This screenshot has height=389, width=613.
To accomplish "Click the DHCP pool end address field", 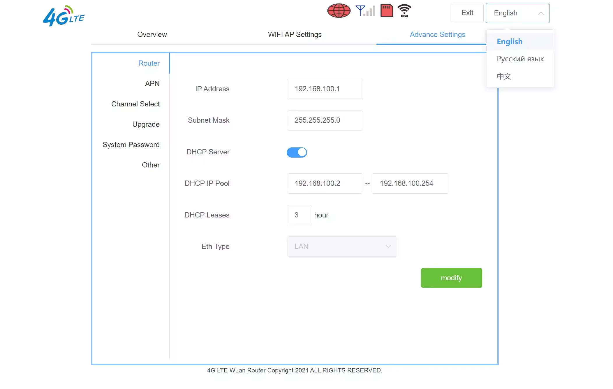I will tap(410, 183).
